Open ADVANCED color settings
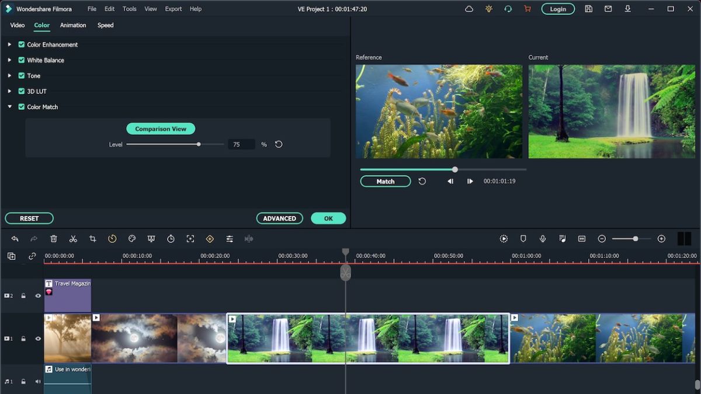Screen dimensions: 701x394 (x=279, y=218)
